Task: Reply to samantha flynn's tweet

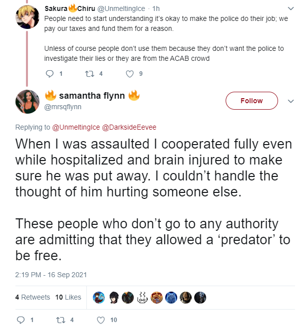Action: point(20,320)
